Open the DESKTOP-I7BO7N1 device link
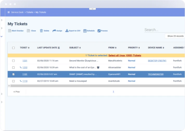The image size is (185, 131). coord(157,61)
